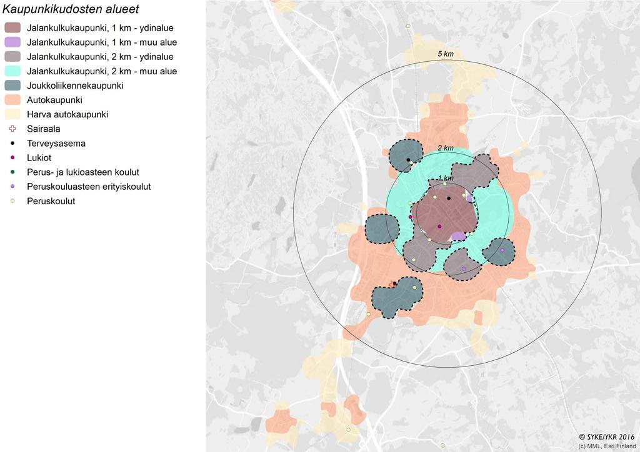The width and height of the screenshot is (640, 452).
Task: Click the 'Joukkoliikennekaupunki' legend label
Action: (75, 86)
